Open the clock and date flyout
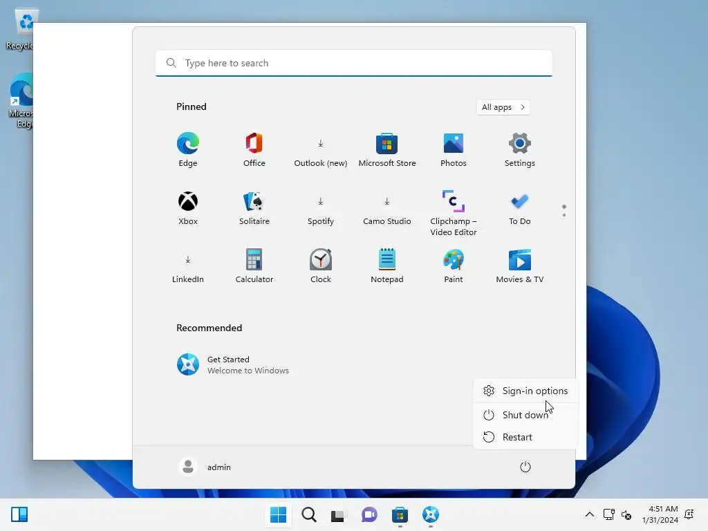Viewport: 708px width, 531px height. click(660, 514)
